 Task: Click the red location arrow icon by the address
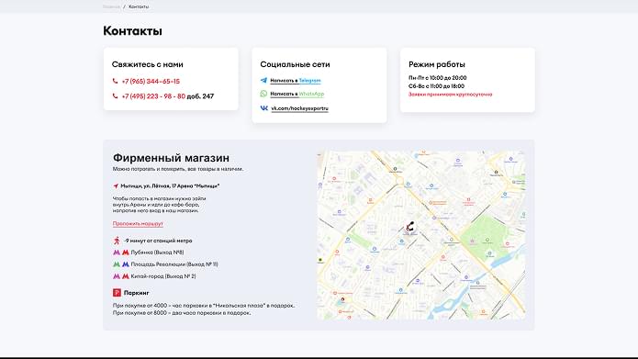coord(116,186)
